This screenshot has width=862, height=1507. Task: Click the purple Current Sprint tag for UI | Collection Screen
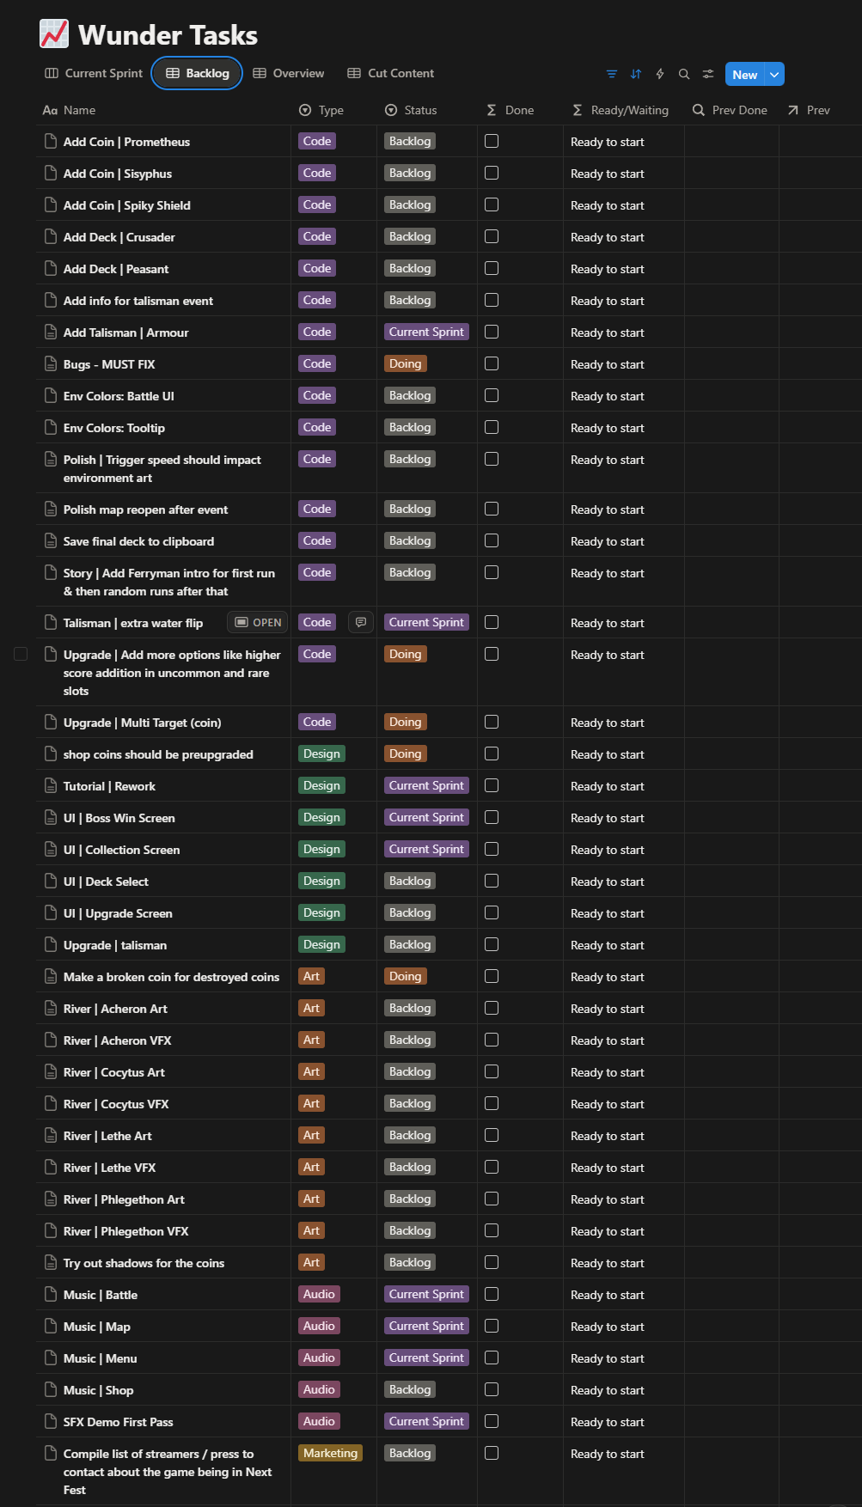pyautogui.click(x=426, y=849)
